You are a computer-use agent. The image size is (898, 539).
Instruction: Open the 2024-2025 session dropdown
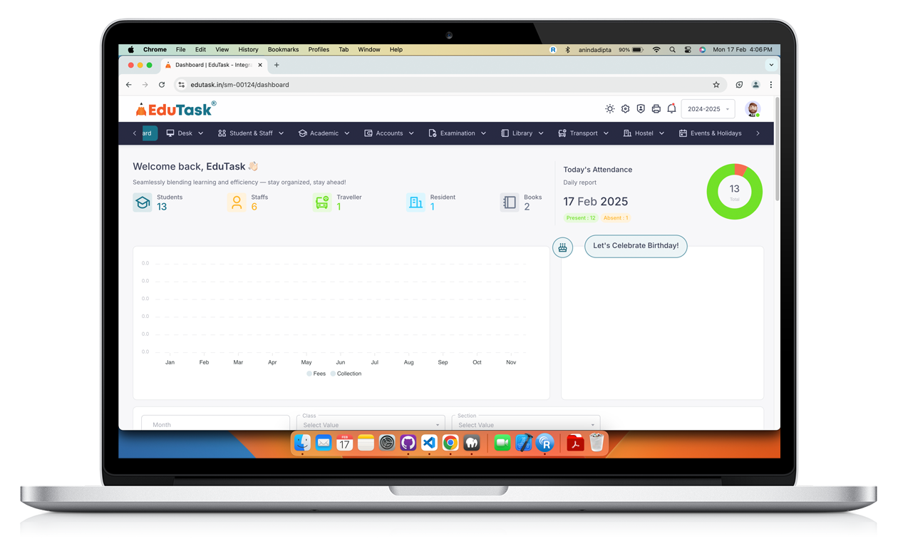pos(708,109)
